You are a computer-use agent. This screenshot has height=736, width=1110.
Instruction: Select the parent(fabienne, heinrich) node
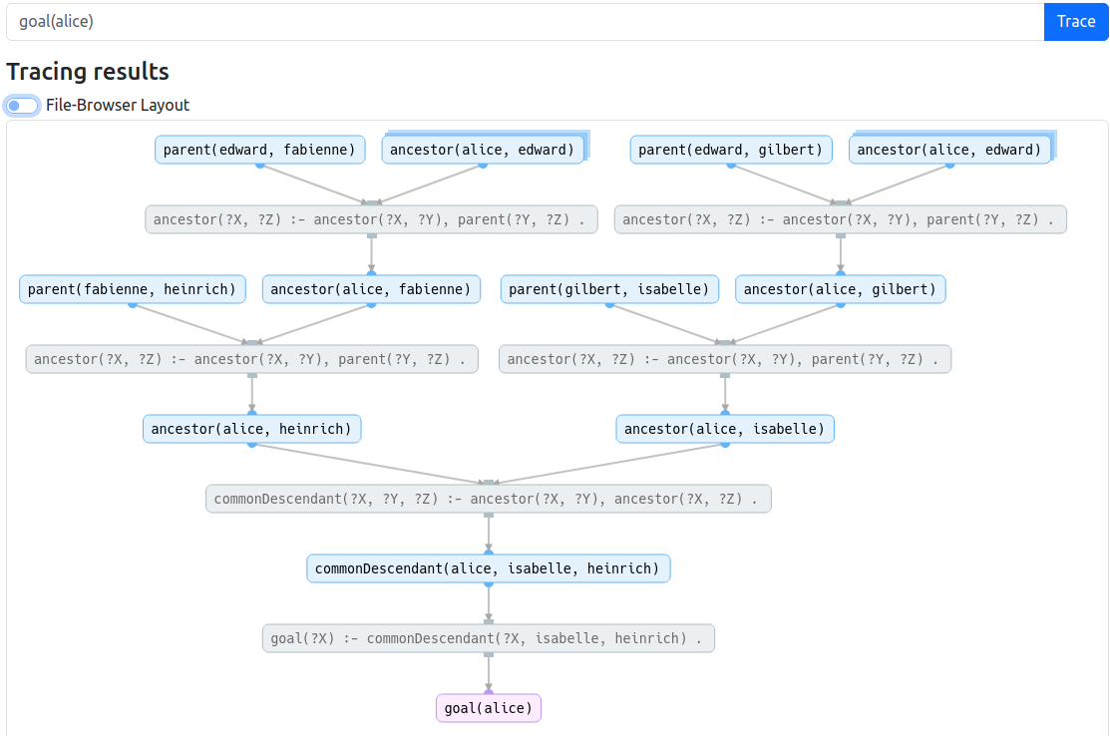[x=133, y=289]
